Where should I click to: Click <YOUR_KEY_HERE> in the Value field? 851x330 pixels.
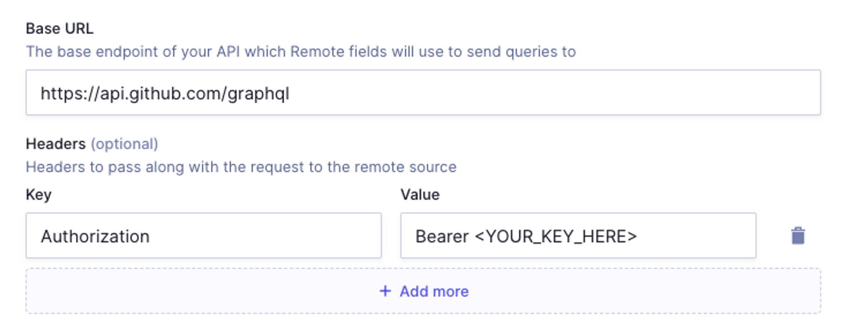coord(556,236)
